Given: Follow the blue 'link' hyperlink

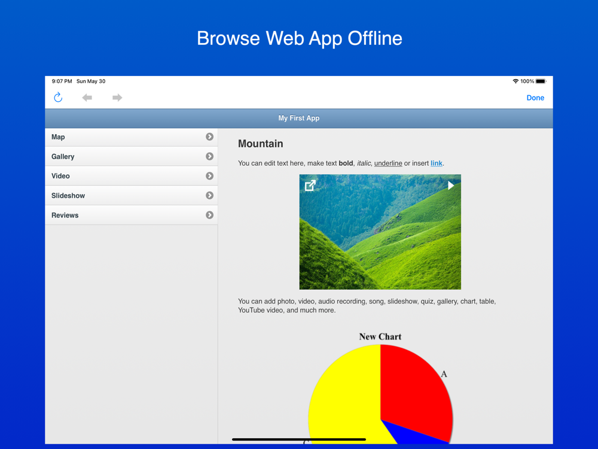Looking at the screenshot, I should pyautogui.click(x=437, y=163).
